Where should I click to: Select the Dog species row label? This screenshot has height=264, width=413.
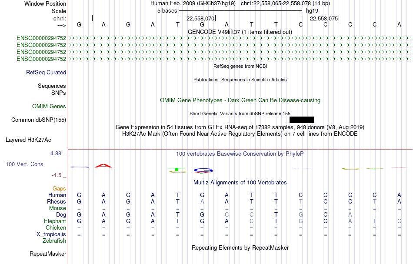pos(61,215)
